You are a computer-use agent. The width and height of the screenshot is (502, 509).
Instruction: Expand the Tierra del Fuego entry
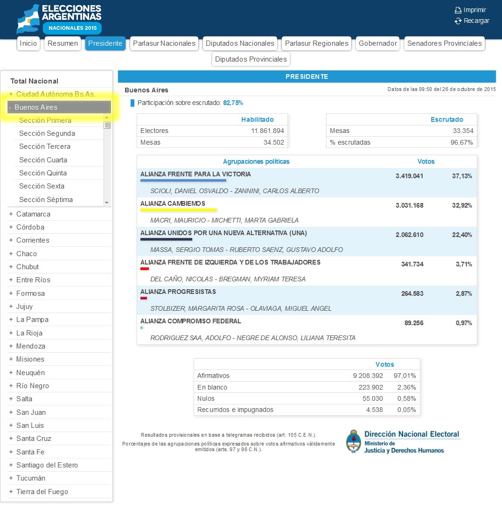tap(11, 492)
